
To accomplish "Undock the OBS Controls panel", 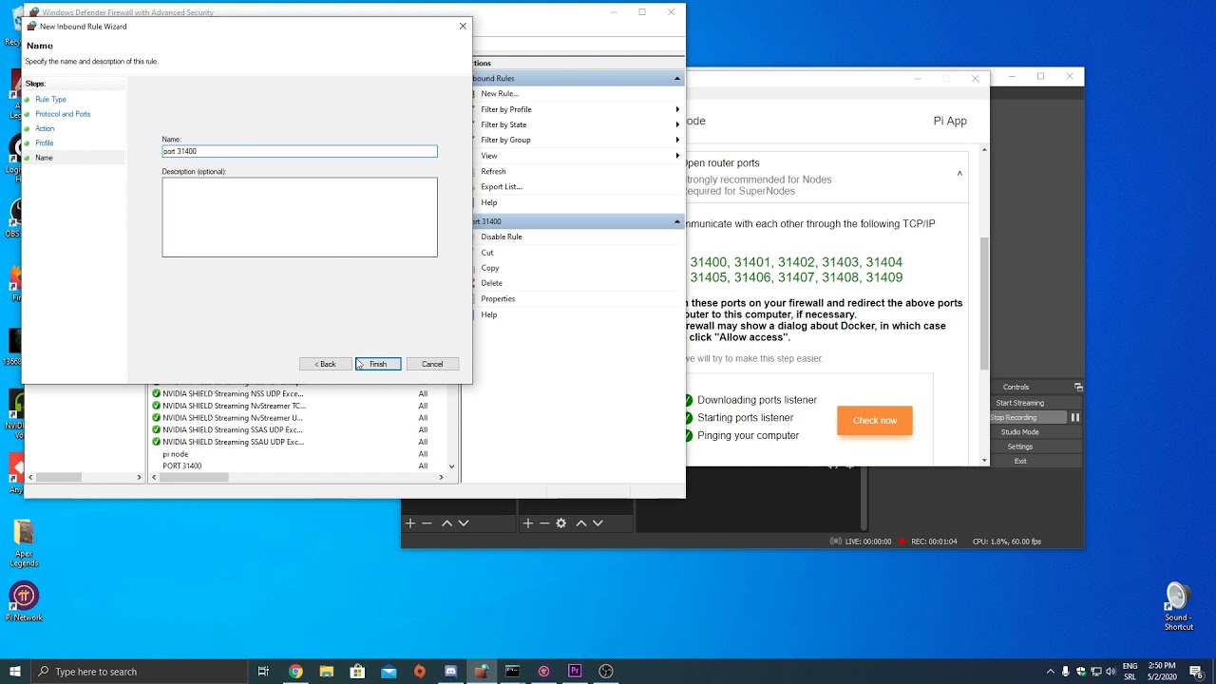I will [x=1078, y=387].
